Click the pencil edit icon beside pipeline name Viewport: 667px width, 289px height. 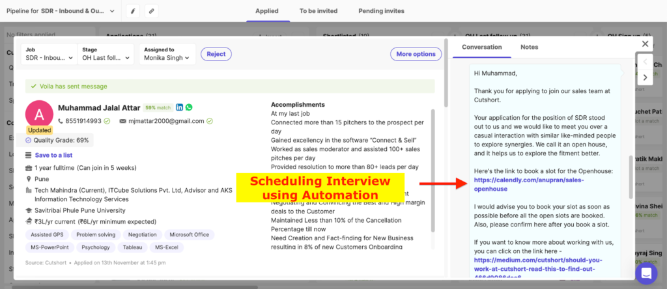tap(133, 11)
